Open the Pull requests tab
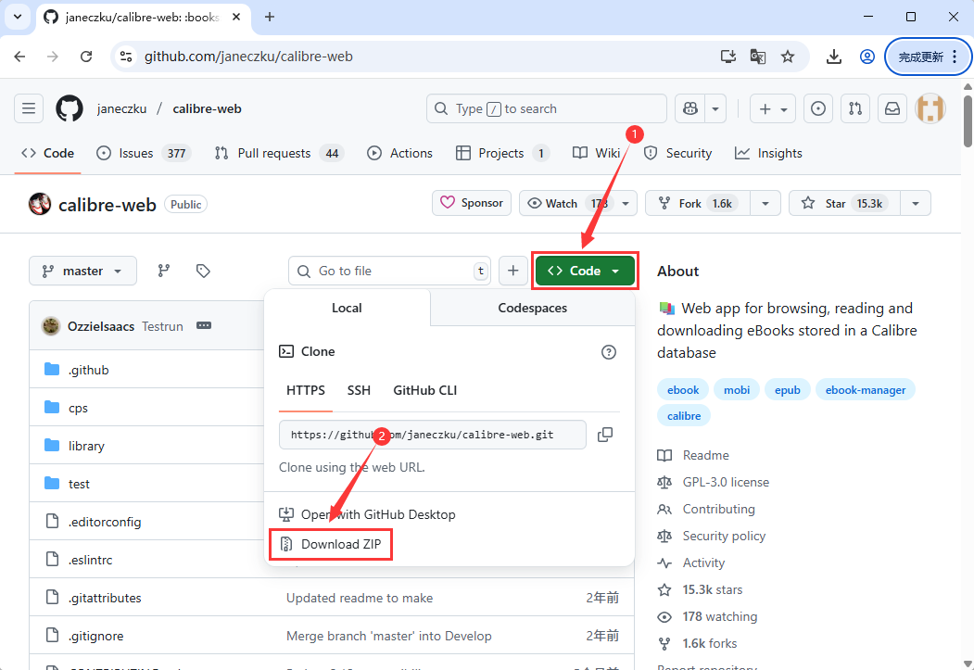974x670 pixels. (x=279, y=153)
